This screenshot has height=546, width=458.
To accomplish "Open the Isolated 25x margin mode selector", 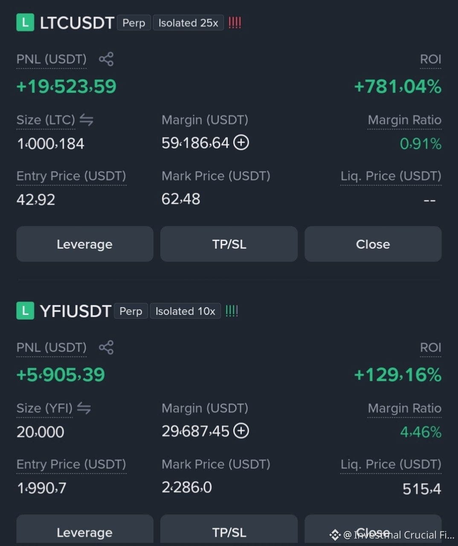I will pyautogui.click(x=188, y=23).
